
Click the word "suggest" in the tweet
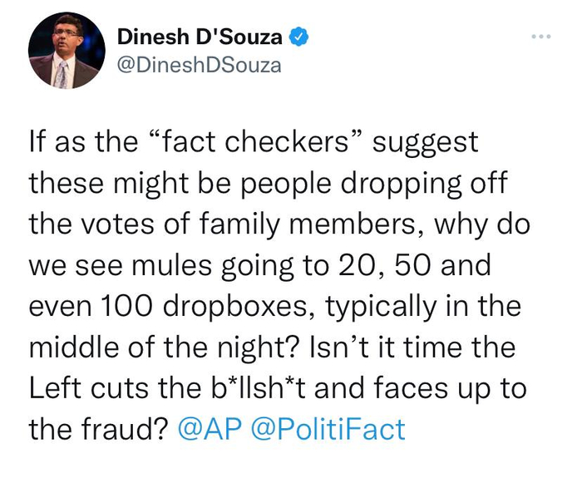426,141
